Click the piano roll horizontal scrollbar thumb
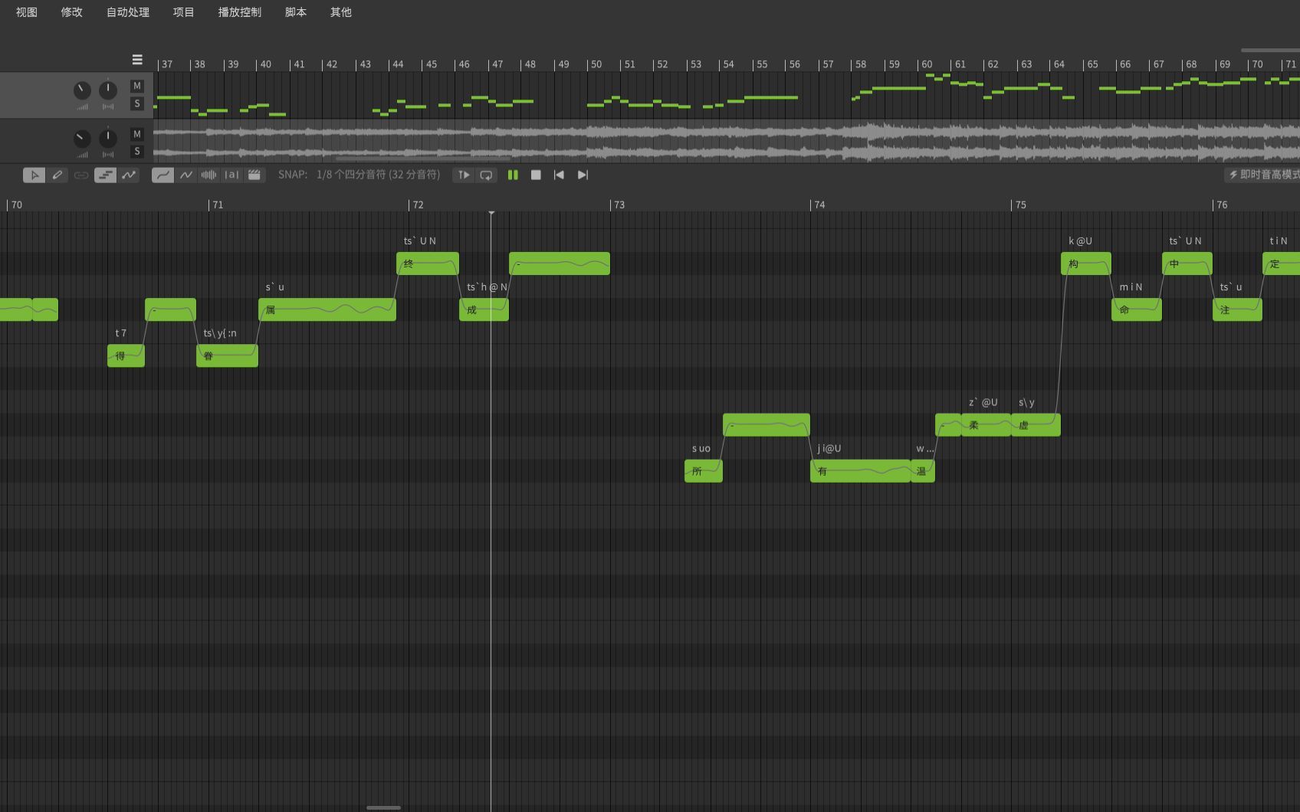Viewport: 1300px width, 812px height. pos(383,807)
